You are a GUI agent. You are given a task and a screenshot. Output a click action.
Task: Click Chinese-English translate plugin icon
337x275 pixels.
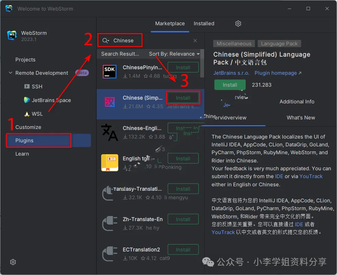pos(110,132)
